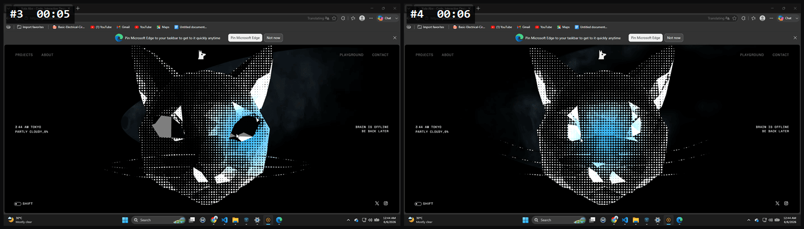Dismiss the Edge pin banner in frame #3
The height and width of the screenshot is (229, 804).
pos(395,38)
